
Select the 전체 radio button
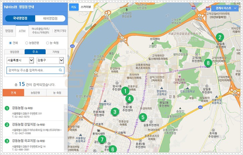[x=10, y=43]
